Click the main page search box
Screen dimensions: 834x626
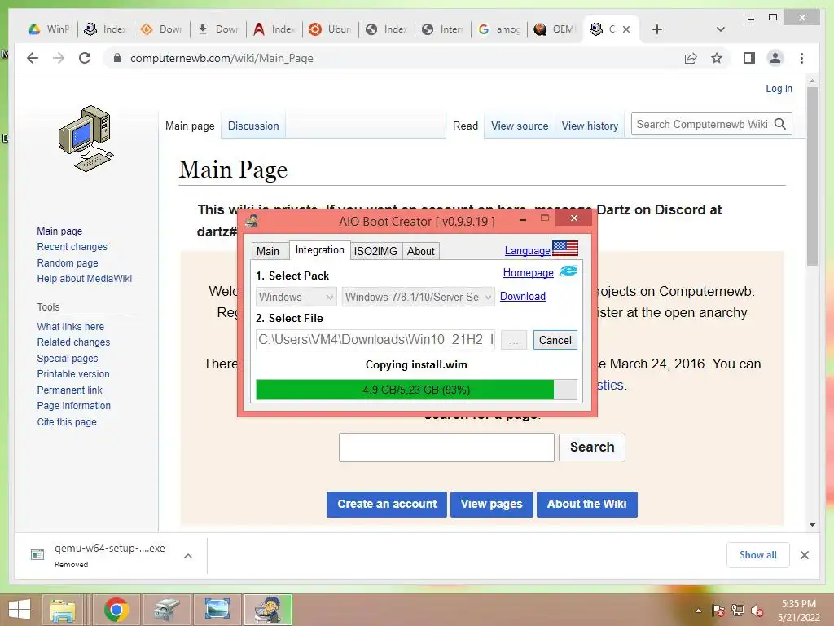pos(447,447)
